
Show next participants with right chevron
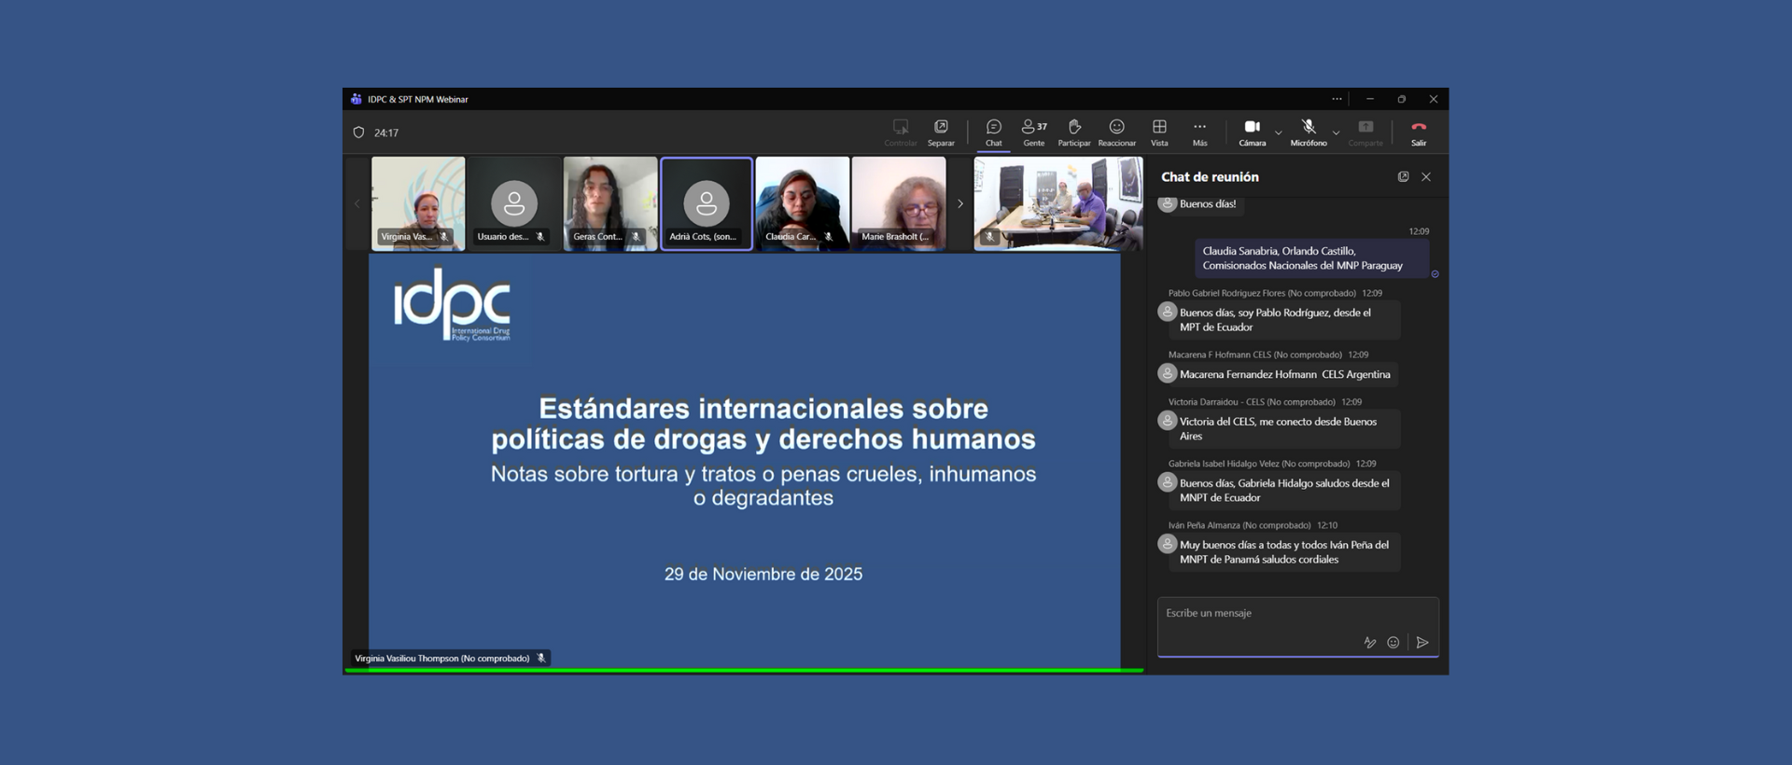click(960, 203)
